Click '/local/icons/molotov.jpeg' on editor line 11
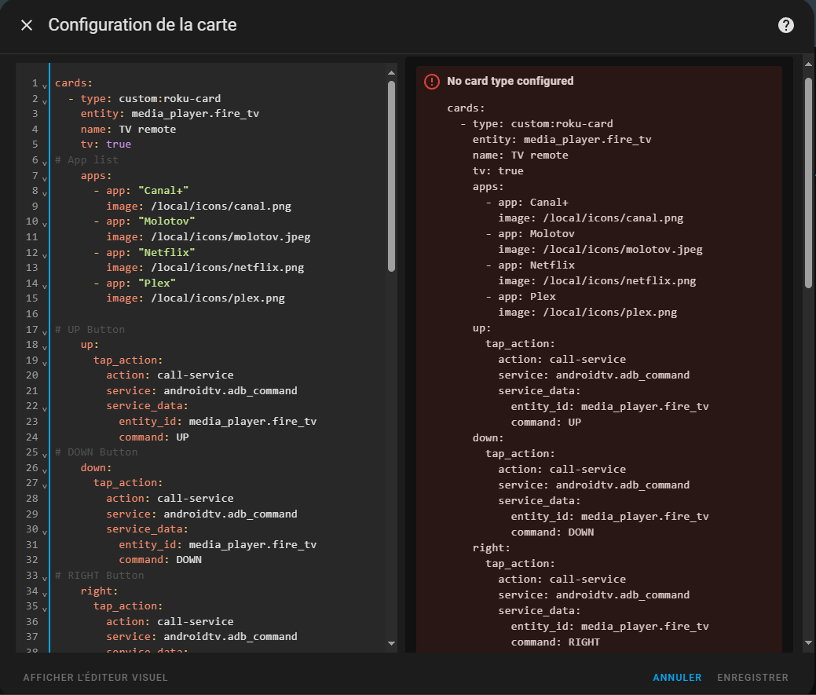 coord(231,236)
